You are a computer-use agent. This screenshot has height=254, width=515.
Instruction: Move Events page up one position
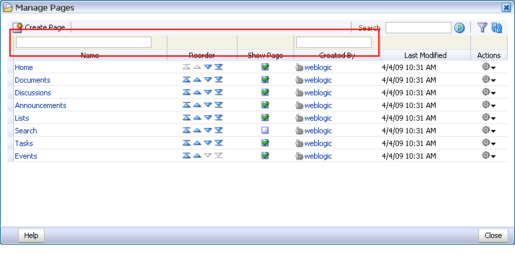197,156
